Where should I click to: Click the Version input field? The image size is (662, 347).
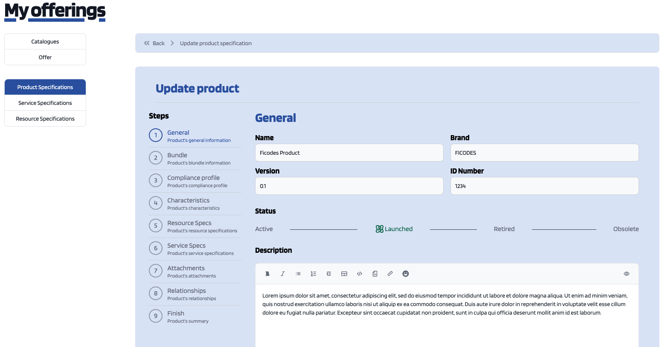coord(349,186)
